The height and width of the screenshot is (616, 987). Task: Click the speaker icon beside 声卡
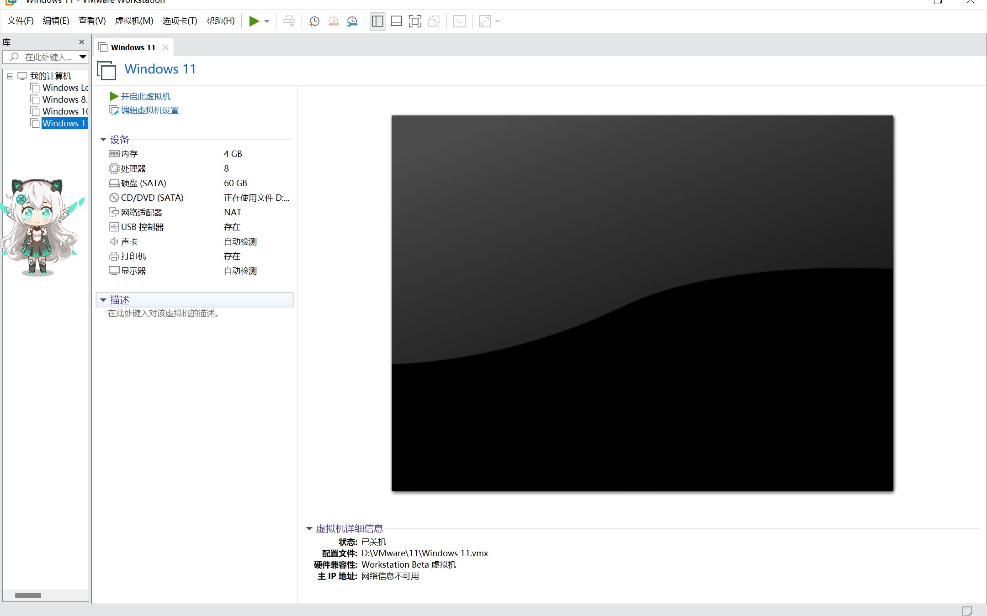point(114,241)
